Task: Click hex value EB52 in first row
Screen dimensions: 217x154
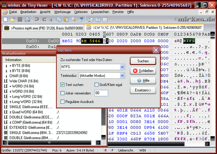Action: click(x=67, y=41)
